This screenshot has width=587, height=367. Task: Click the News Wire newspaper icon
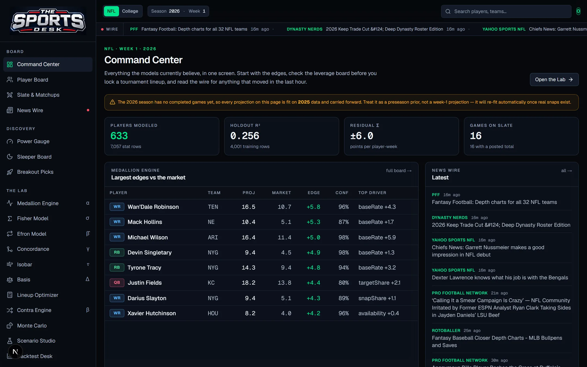10,110
